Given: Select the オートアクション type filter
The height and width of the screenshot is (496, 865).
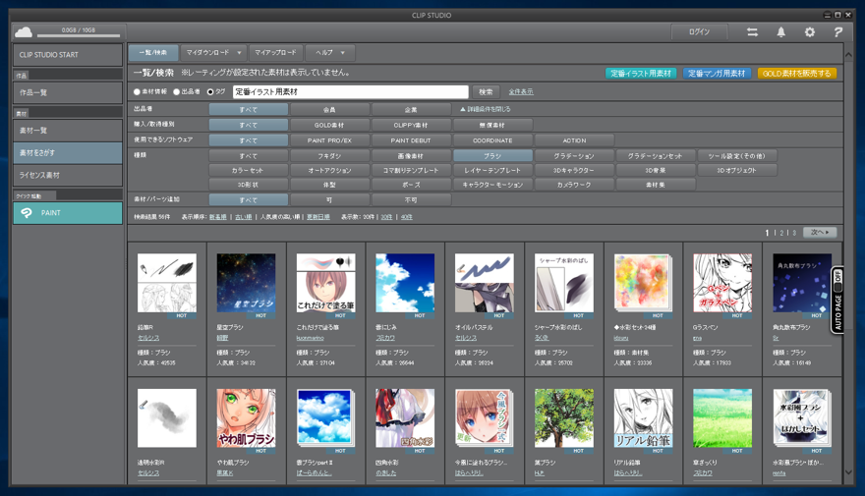Looking at the screenshot, I should click(x=329, y=170).
